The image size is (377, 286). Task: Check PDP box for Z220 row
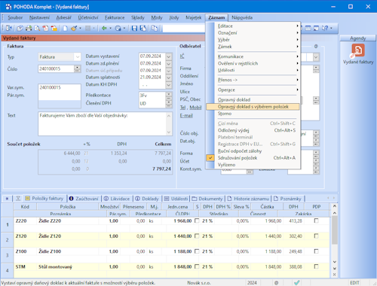click(x=316, y=221)
